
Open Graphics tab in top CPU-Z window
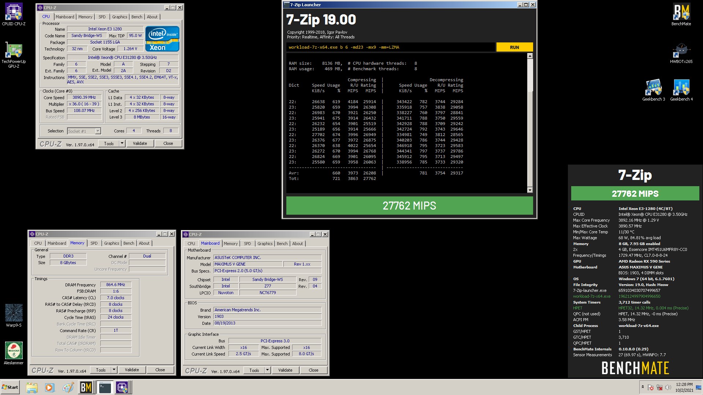[x=120, y=17]
